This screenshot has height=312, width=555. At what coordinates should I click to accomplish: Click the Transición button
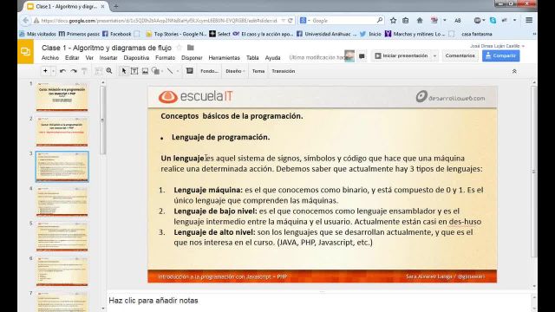(284, 71)
